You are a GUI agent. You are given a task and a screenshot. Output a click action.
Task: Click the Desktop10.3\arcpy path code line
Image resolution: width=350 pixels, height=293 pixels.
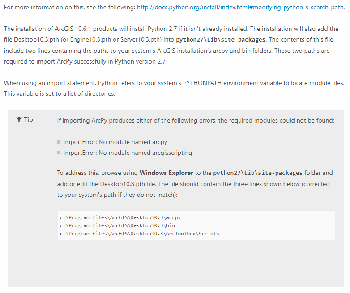click(120, 217)
